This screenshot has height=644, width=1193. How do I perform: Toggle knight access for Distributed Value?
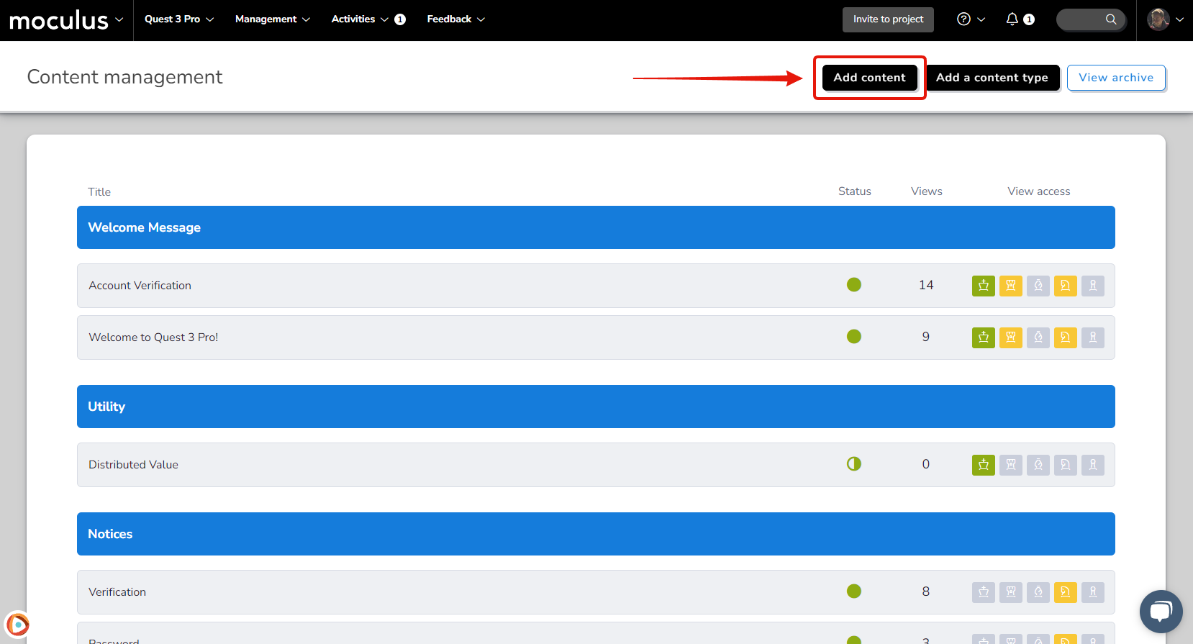tap(1065, 465)
